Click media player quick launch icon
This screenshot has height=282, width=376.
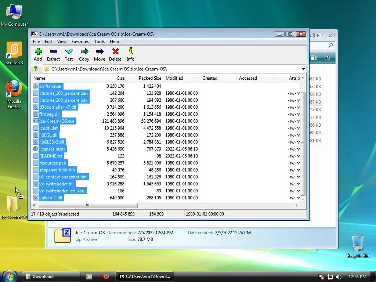coord(89,276)
